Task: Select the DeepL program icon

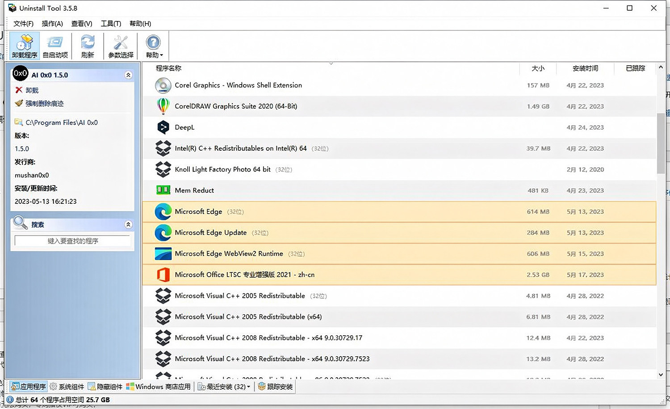Action: [163, 127]
